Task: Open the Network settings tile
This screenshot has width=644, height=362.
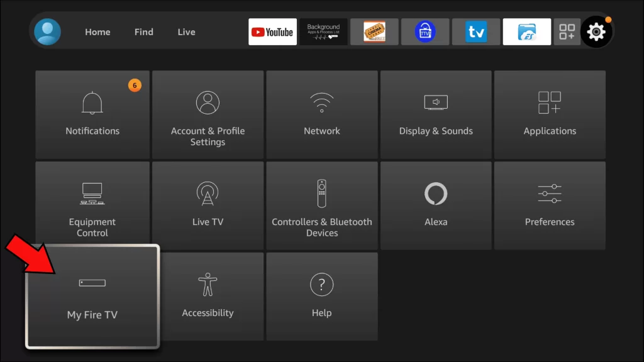Action: coord(322,114)
